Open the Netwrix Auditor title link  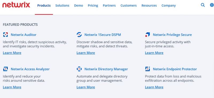point(24,35)
